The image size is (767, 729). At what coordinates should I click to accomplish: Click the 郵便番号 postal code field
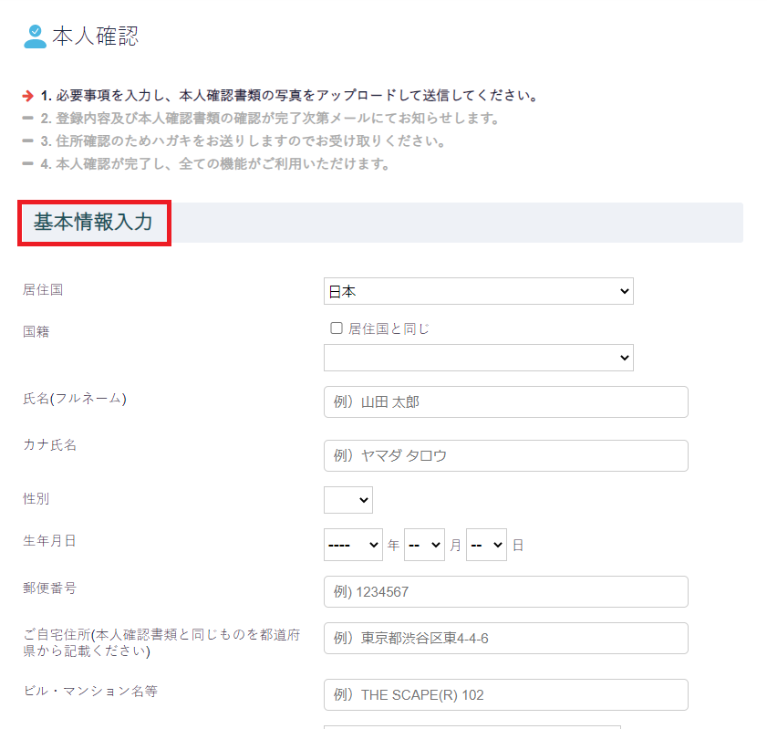coord(506,591)
